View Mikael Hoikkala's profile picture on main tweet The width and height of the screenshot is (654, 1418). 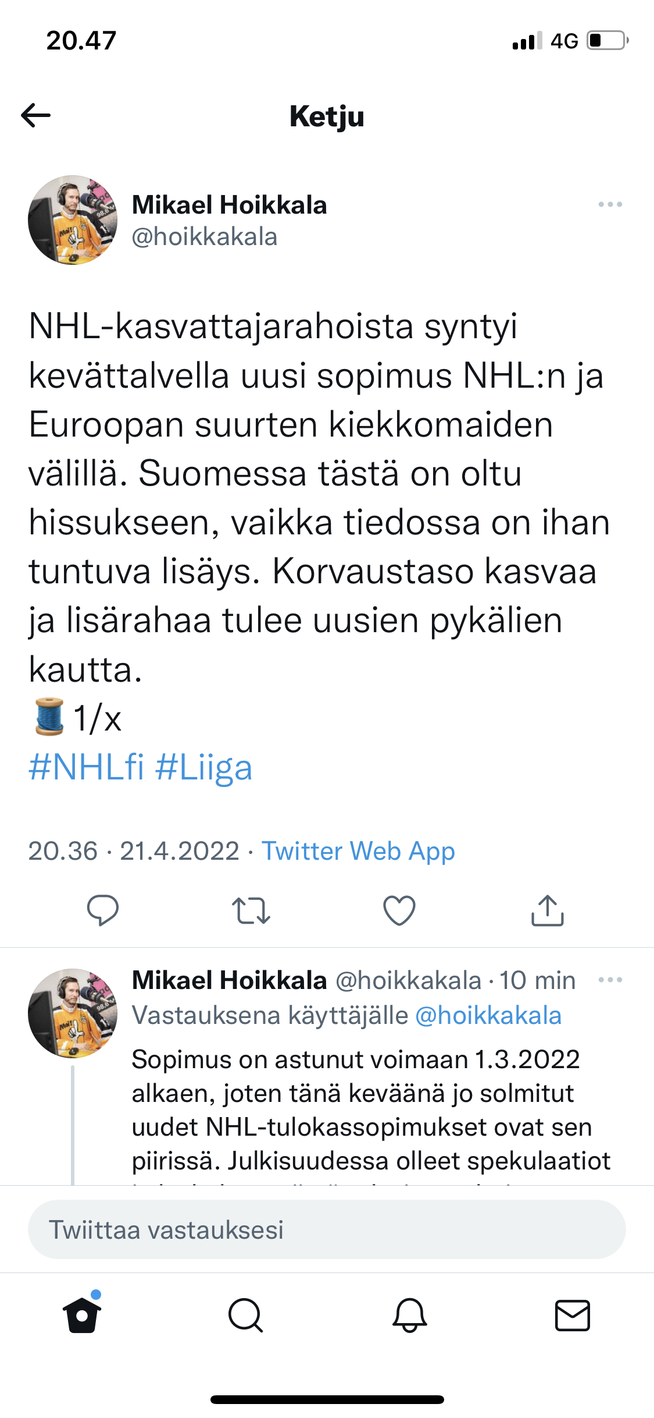coord(73,220)
